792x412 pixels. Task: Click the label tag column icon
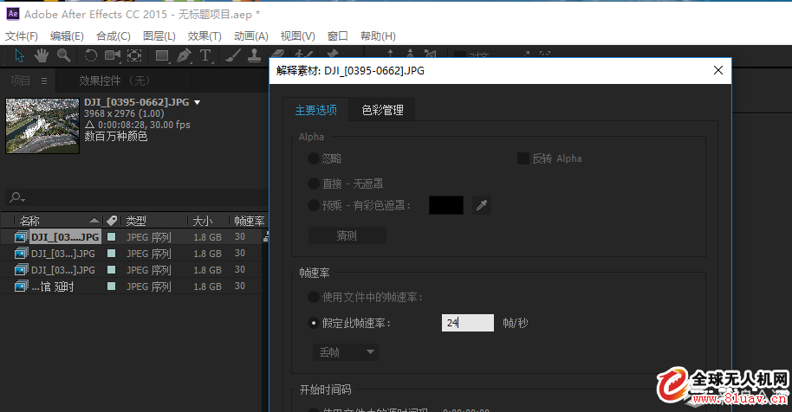[x=112, y=221]
